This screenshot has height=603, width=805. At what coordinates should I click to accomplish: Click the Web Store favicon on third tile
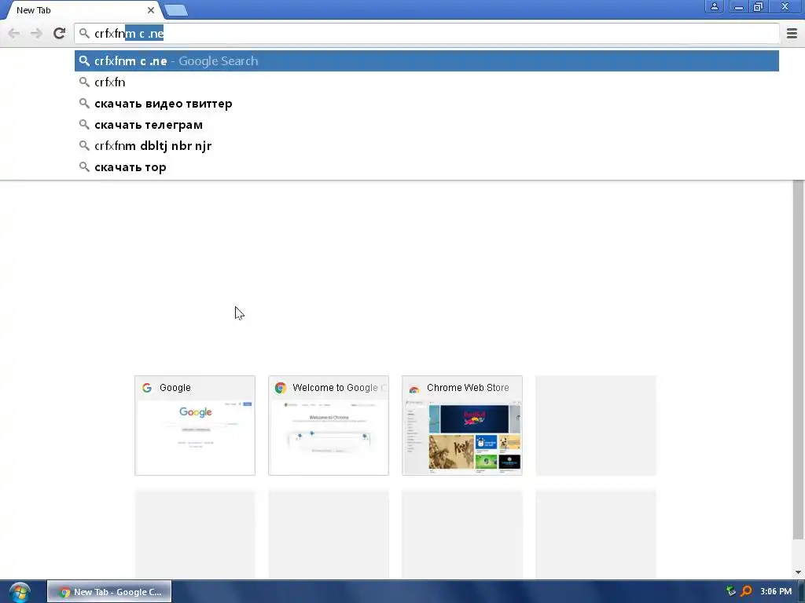414,389
